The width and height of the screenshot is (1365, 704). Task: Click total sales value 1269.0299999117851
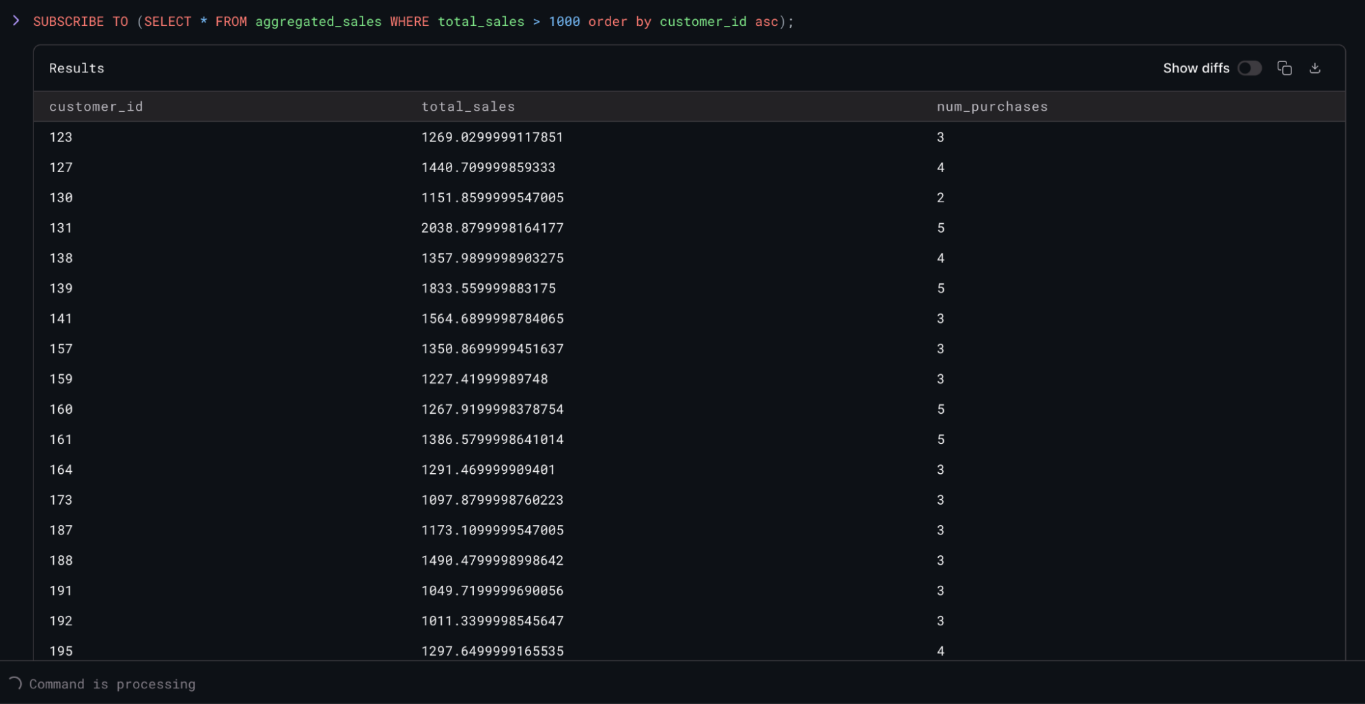[x=492, y=137]
